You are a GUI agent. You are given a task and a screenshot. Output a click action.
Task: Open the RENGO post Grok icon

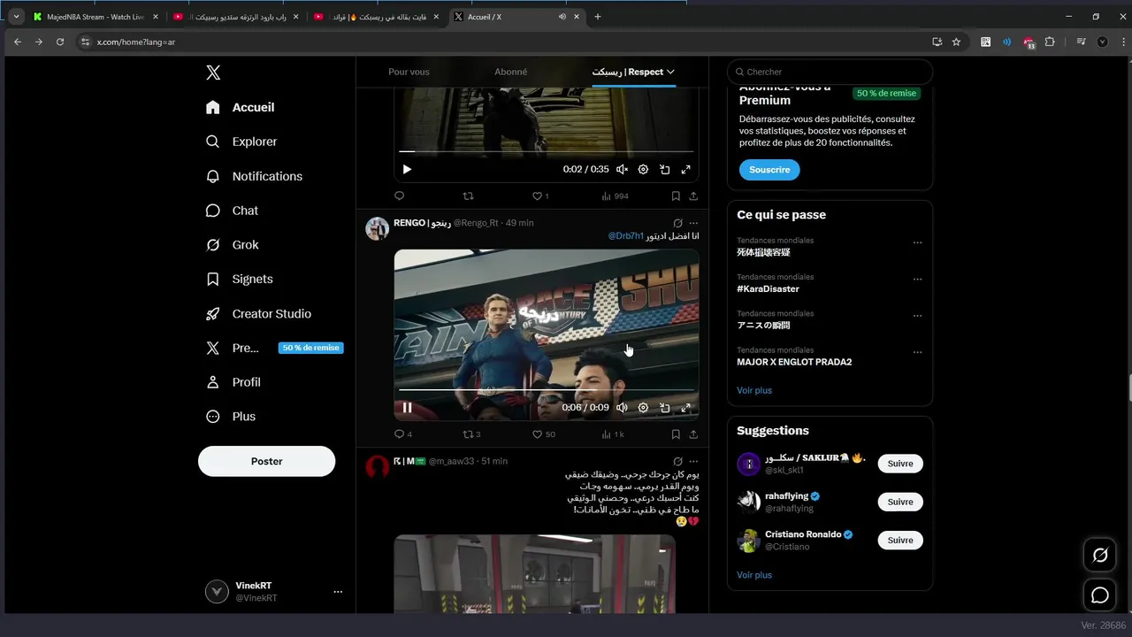(677, 223)
